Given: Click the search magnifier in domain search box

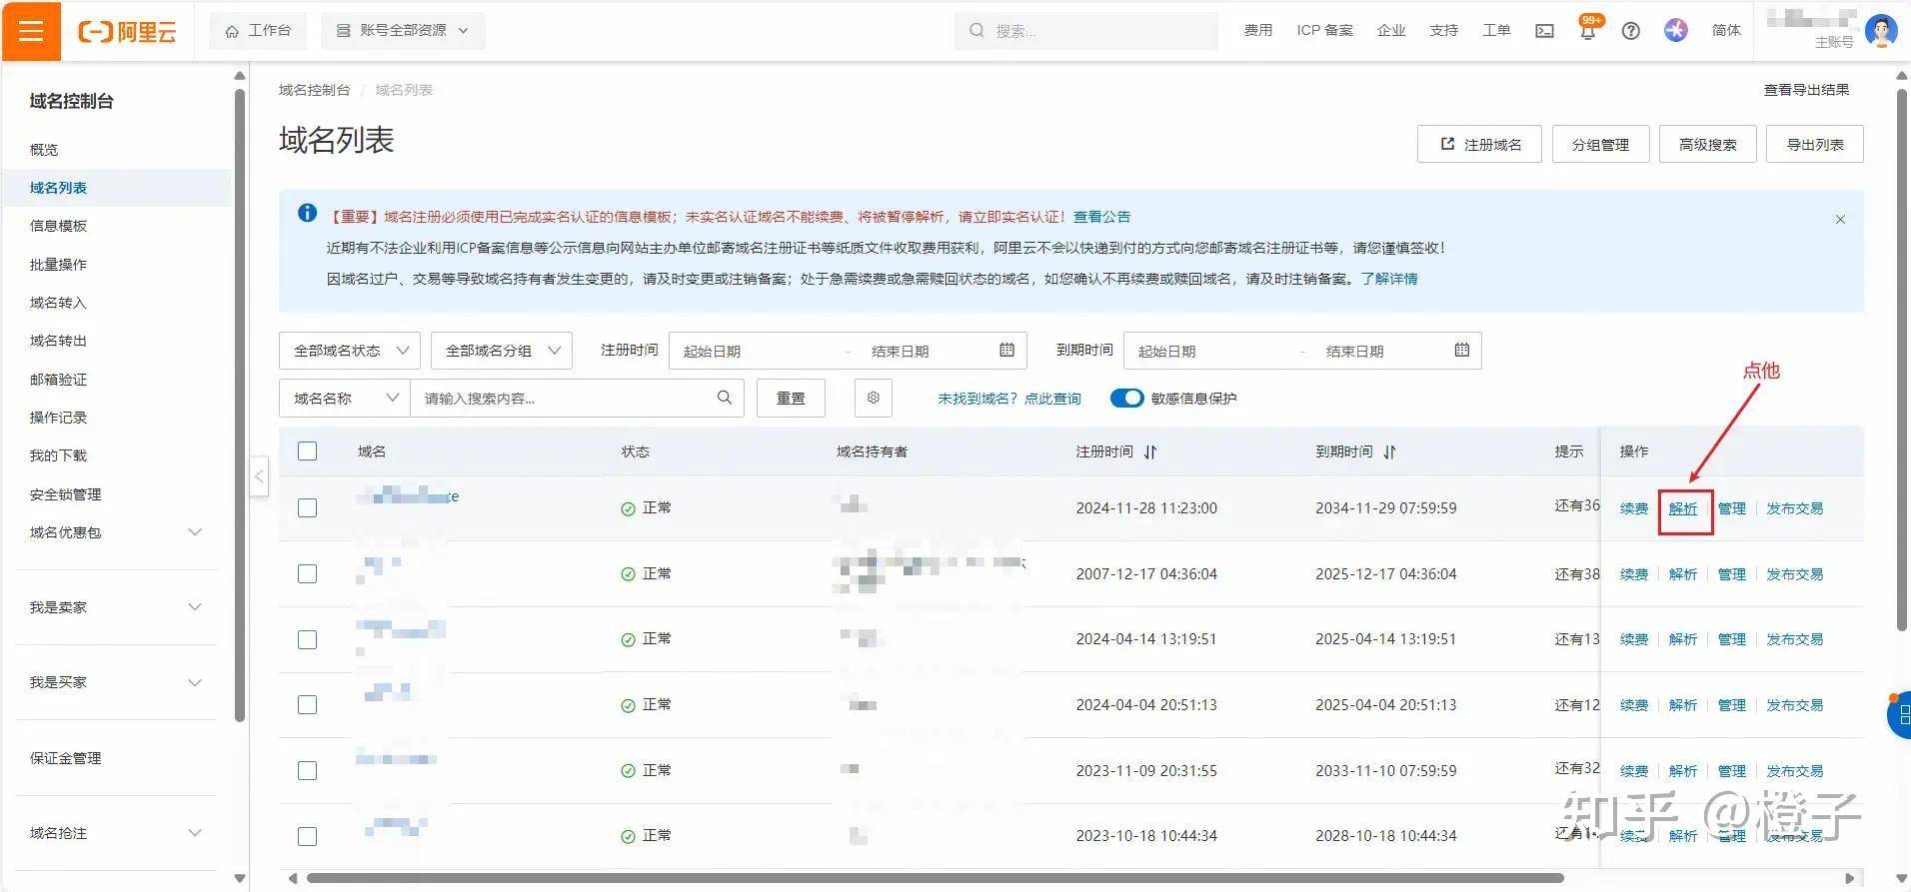Looking at the screenshot, I should [x=725, y=398].
